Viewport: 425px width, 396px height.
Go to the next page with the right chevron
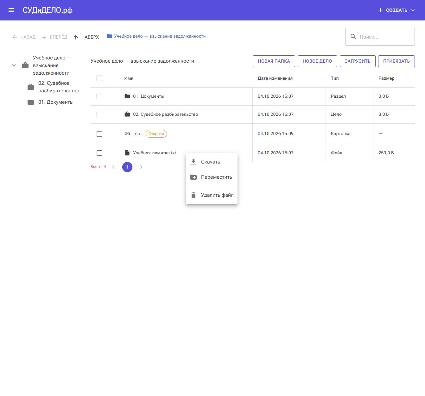tap(141, 167)
